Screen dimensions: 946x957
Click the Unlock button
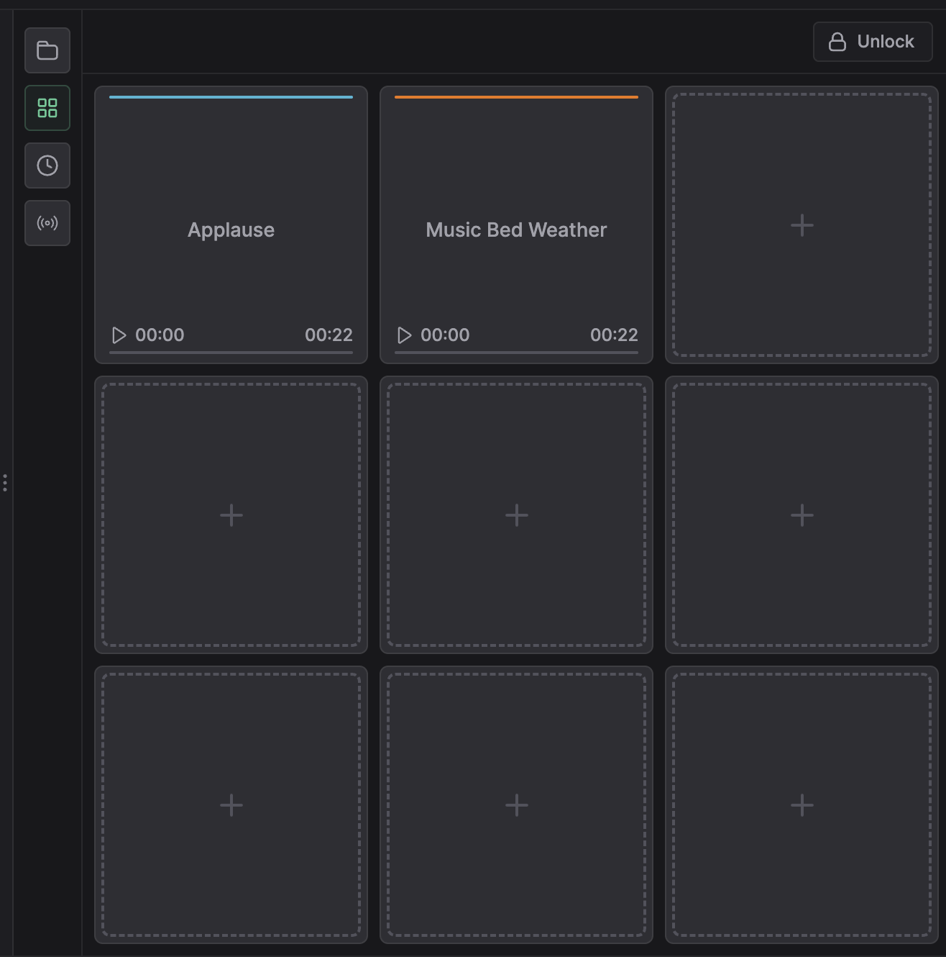click(872, 42)
